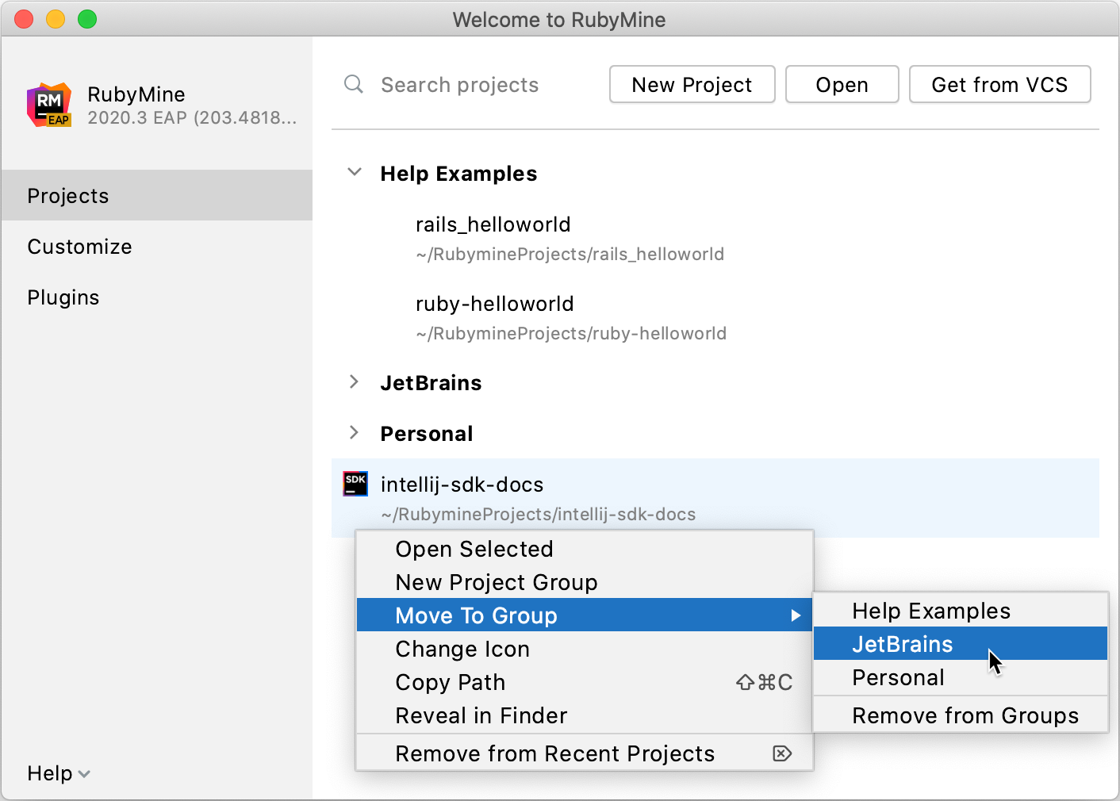Expand the Personal project group
Viewport: 1120px width, 801px height.
355,432
